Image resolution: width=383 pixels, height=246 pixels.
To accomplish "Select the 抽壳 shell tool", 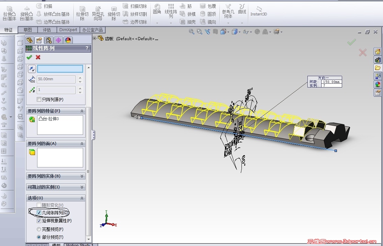I will [188, 22].
